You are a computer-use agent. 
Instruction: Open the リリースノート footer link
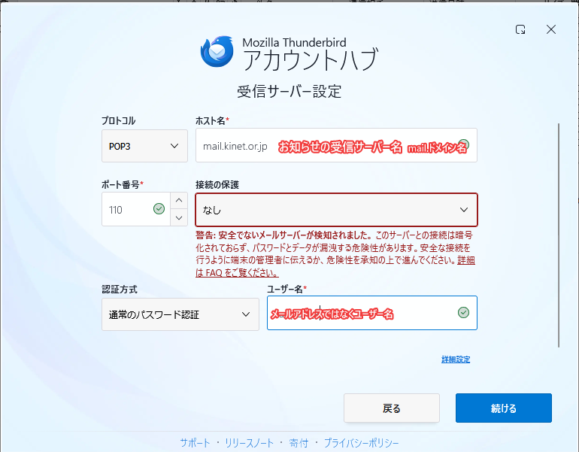[249, 442]
